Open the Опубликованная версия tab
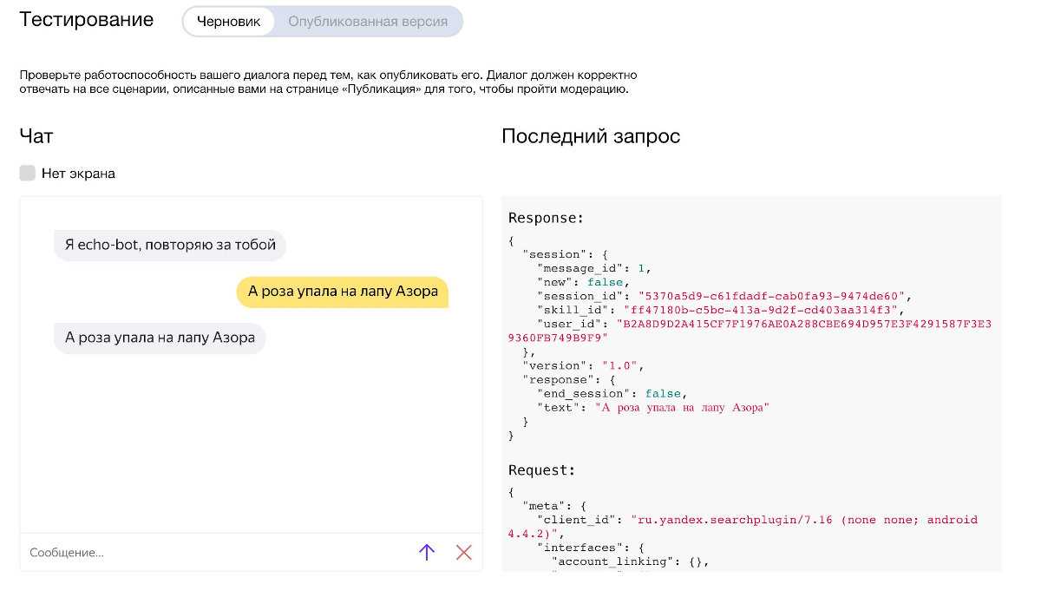 pyautogui.click(x=368, y=22)
